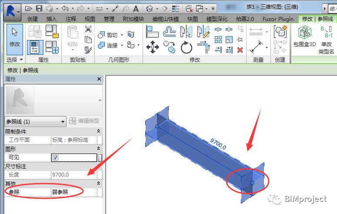Viewport: 337px width, 214px height.
Task: Click the Move tool icon
Action: (152, 47)
